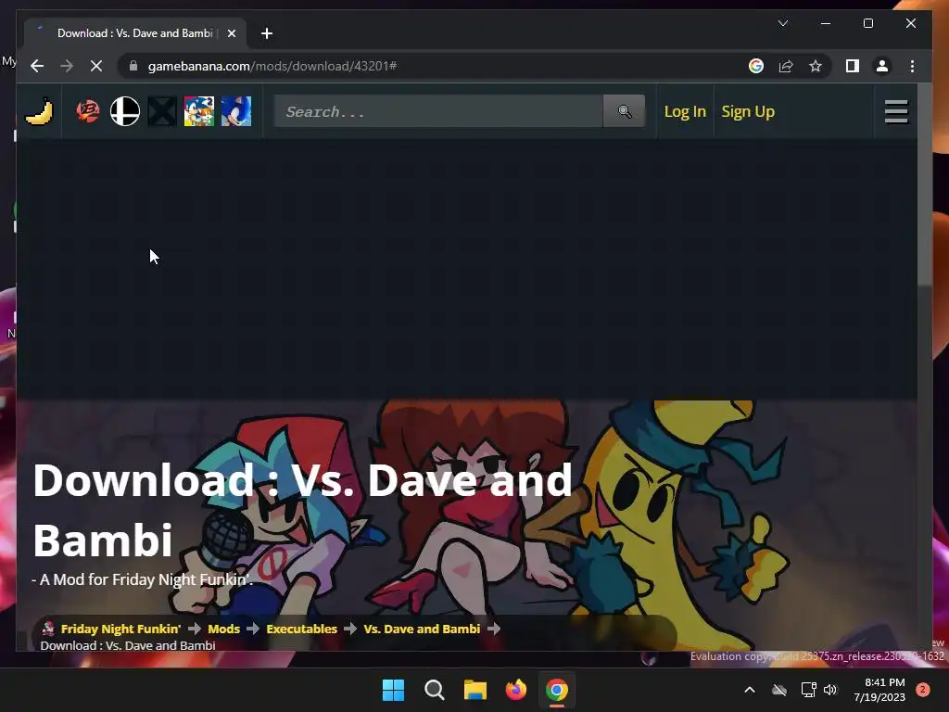Viewport: 949px width, 712px height.
Task: Close the Download : Vs. Dave and Bambi tab
Action: (231, 33)
